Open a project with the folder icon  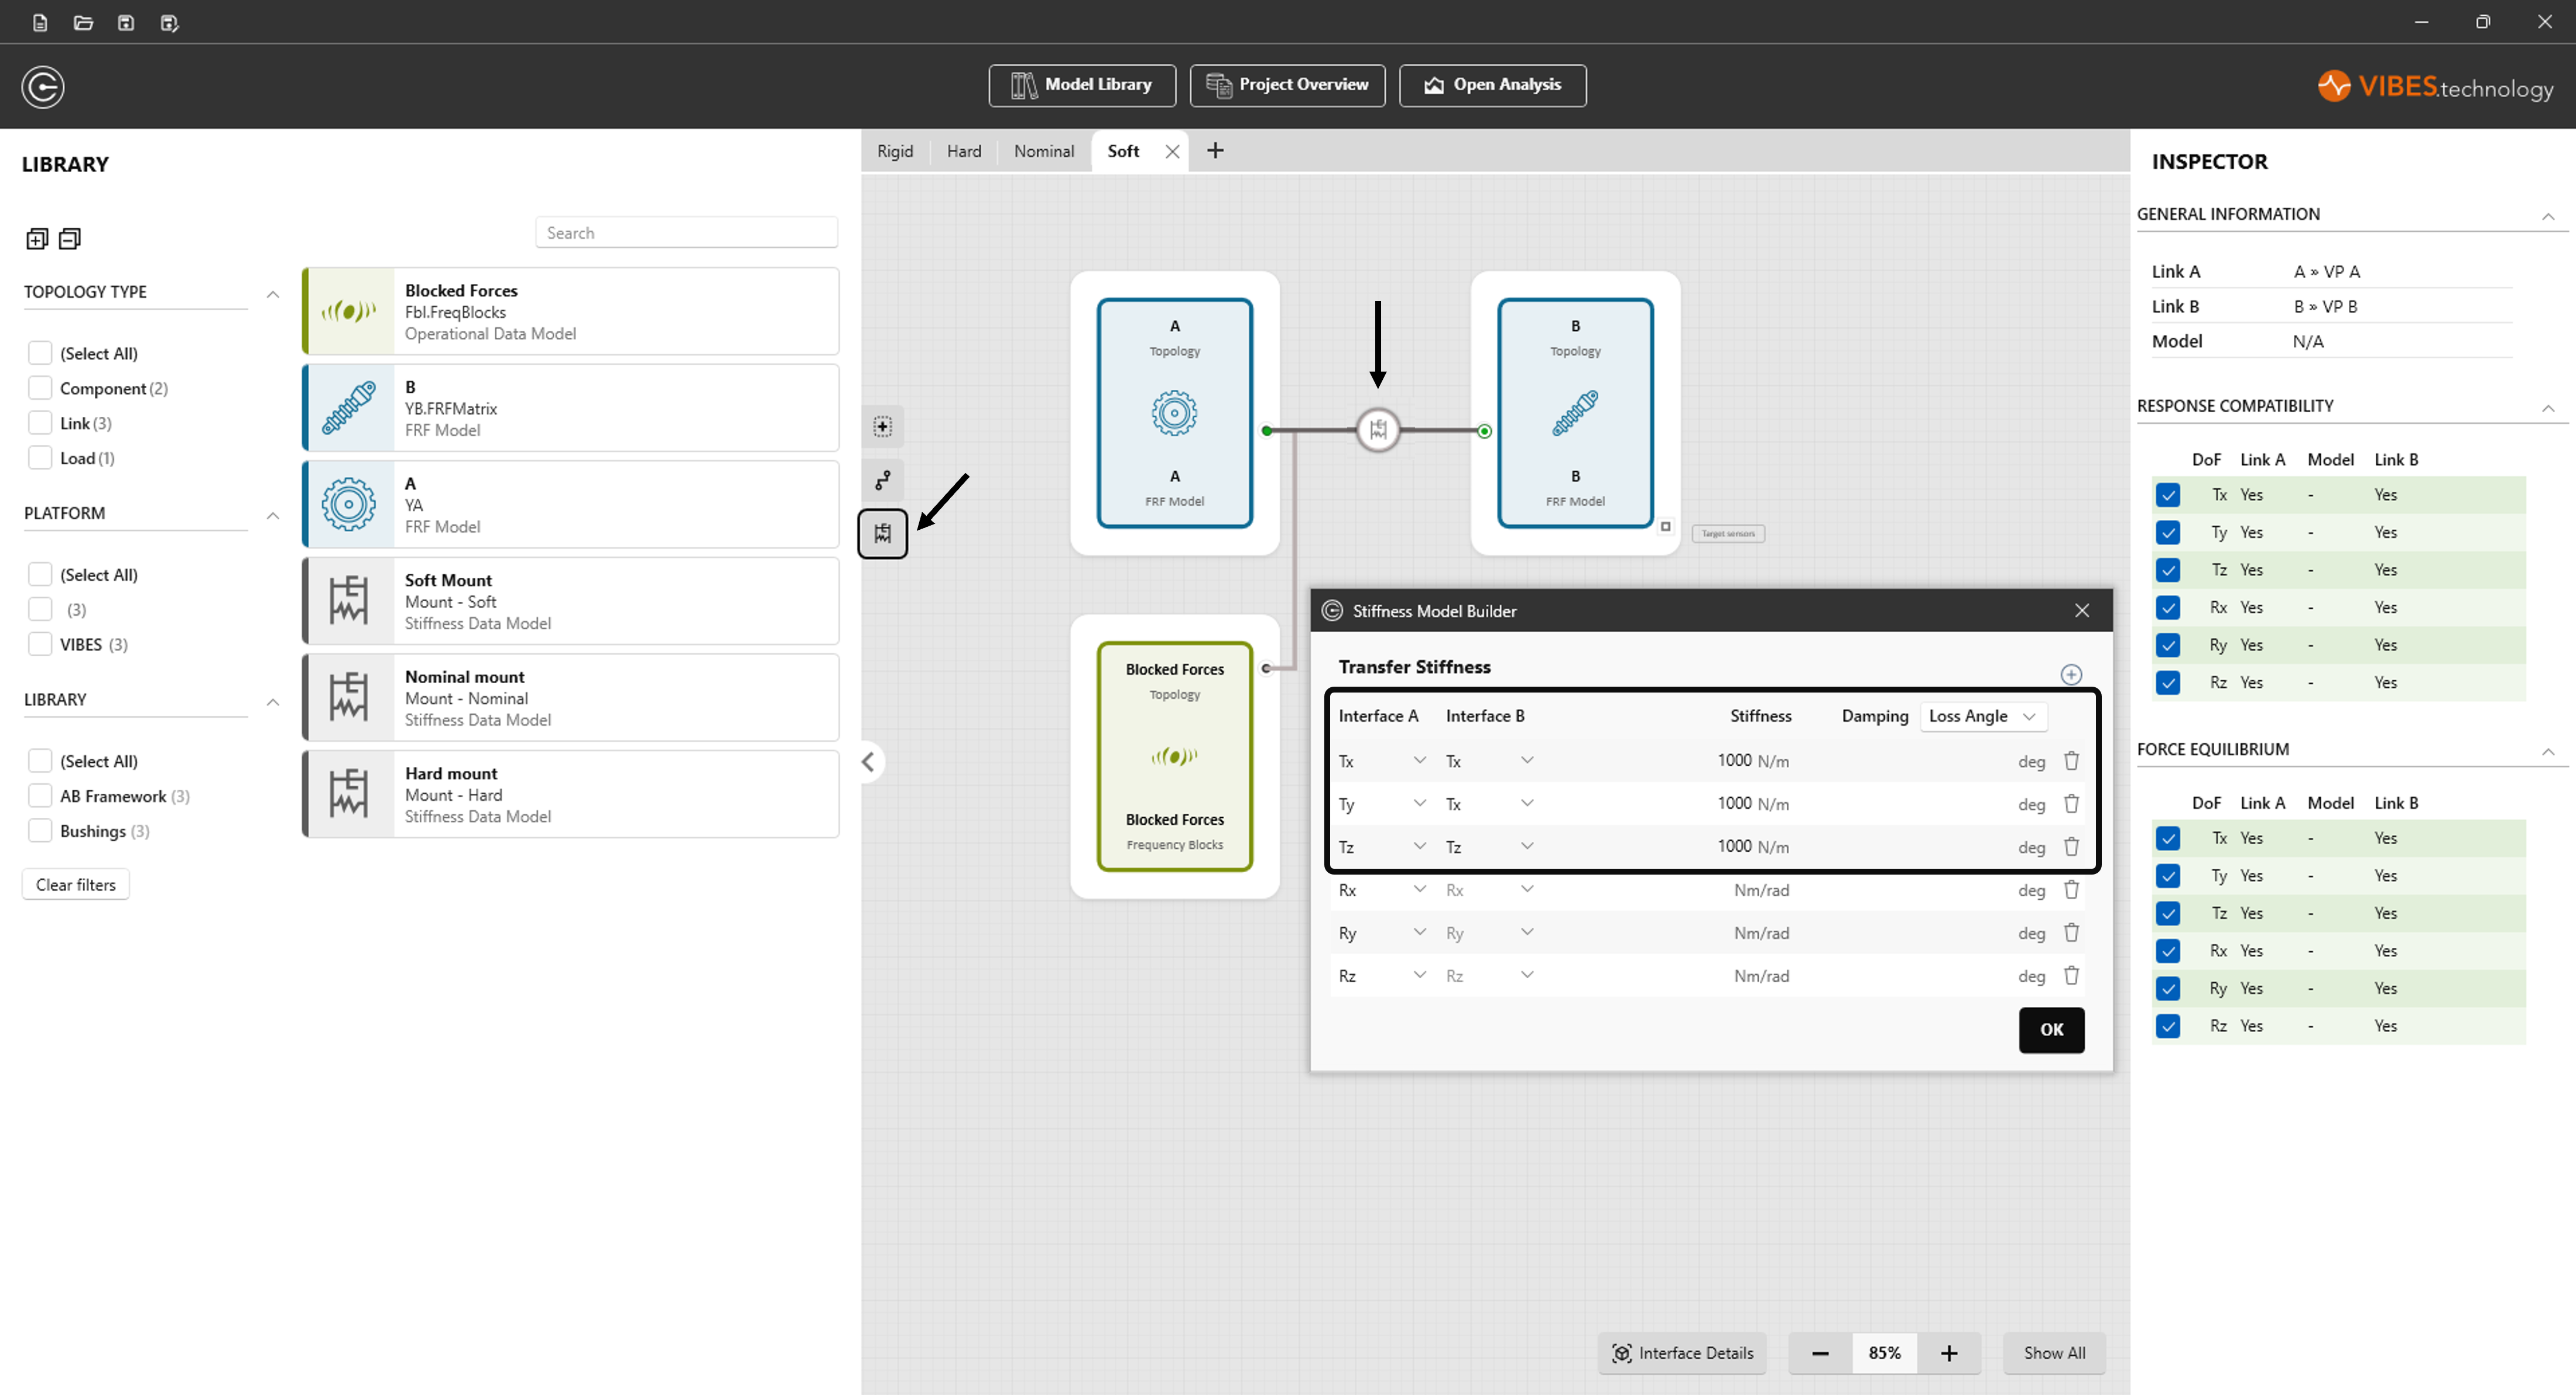coord(83,22)
